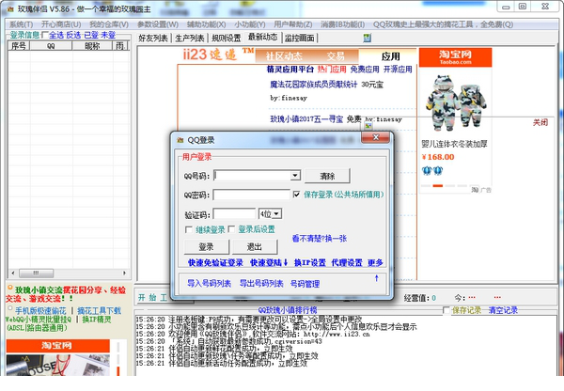The width and height of the screenshot is (564, 391).
Task: Open the 社区动态 web tab
Action: click(x=284, y=56)
